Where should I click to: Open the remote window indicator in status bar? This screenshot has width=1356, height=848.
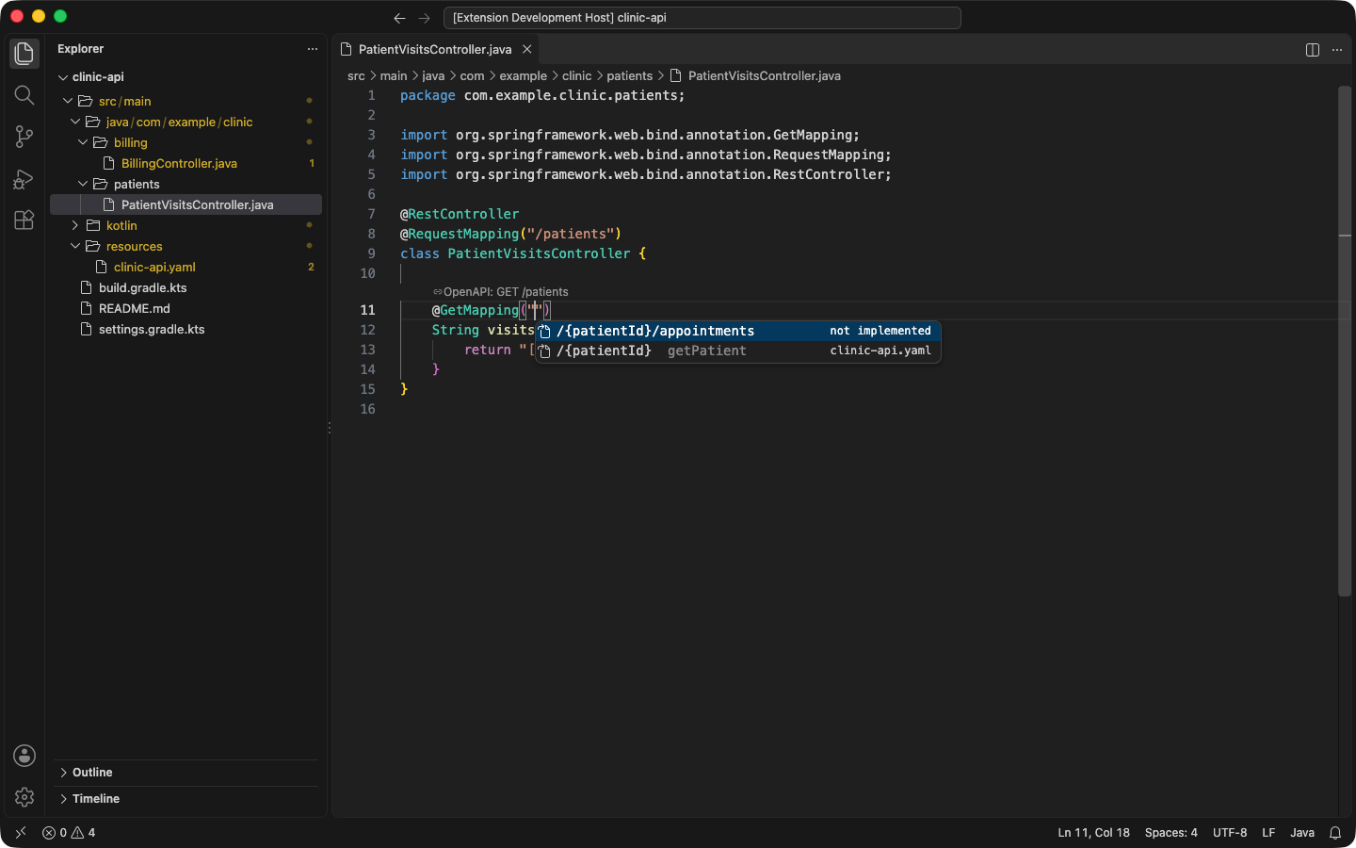coord(21,833)
